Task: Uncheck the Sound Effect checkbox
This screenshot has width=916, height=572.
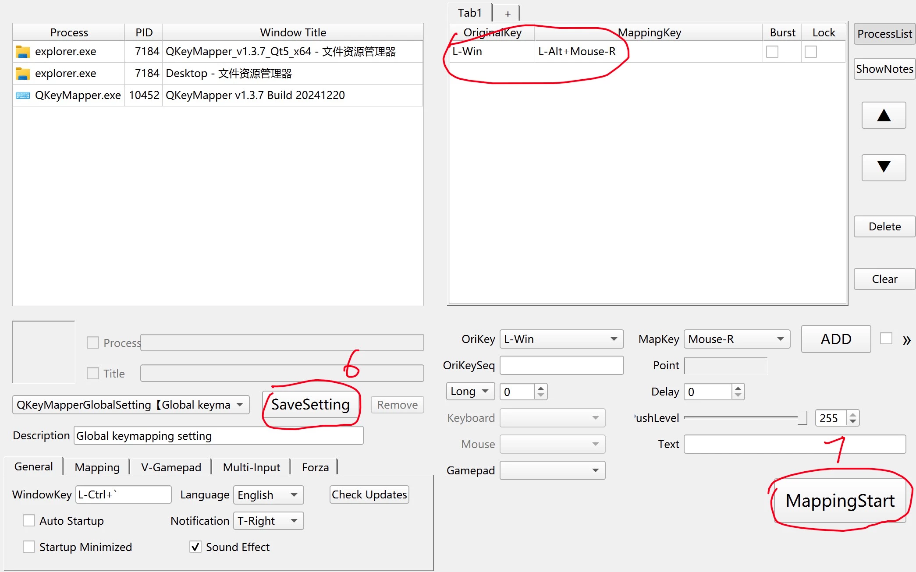Action: click(195, 547)
